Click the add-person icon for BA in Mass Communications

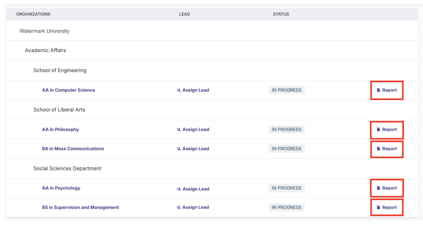point(178,149)
